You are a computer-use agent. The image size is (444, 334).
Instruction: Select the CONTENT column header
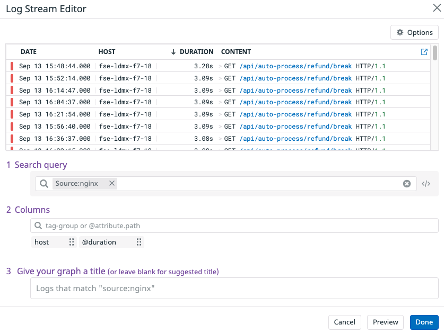(236, 51)
